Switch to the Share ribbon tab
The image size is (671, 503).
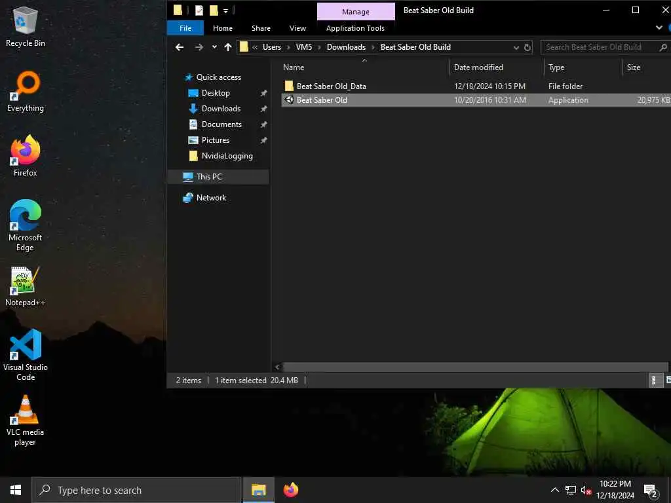coord(261,28)
